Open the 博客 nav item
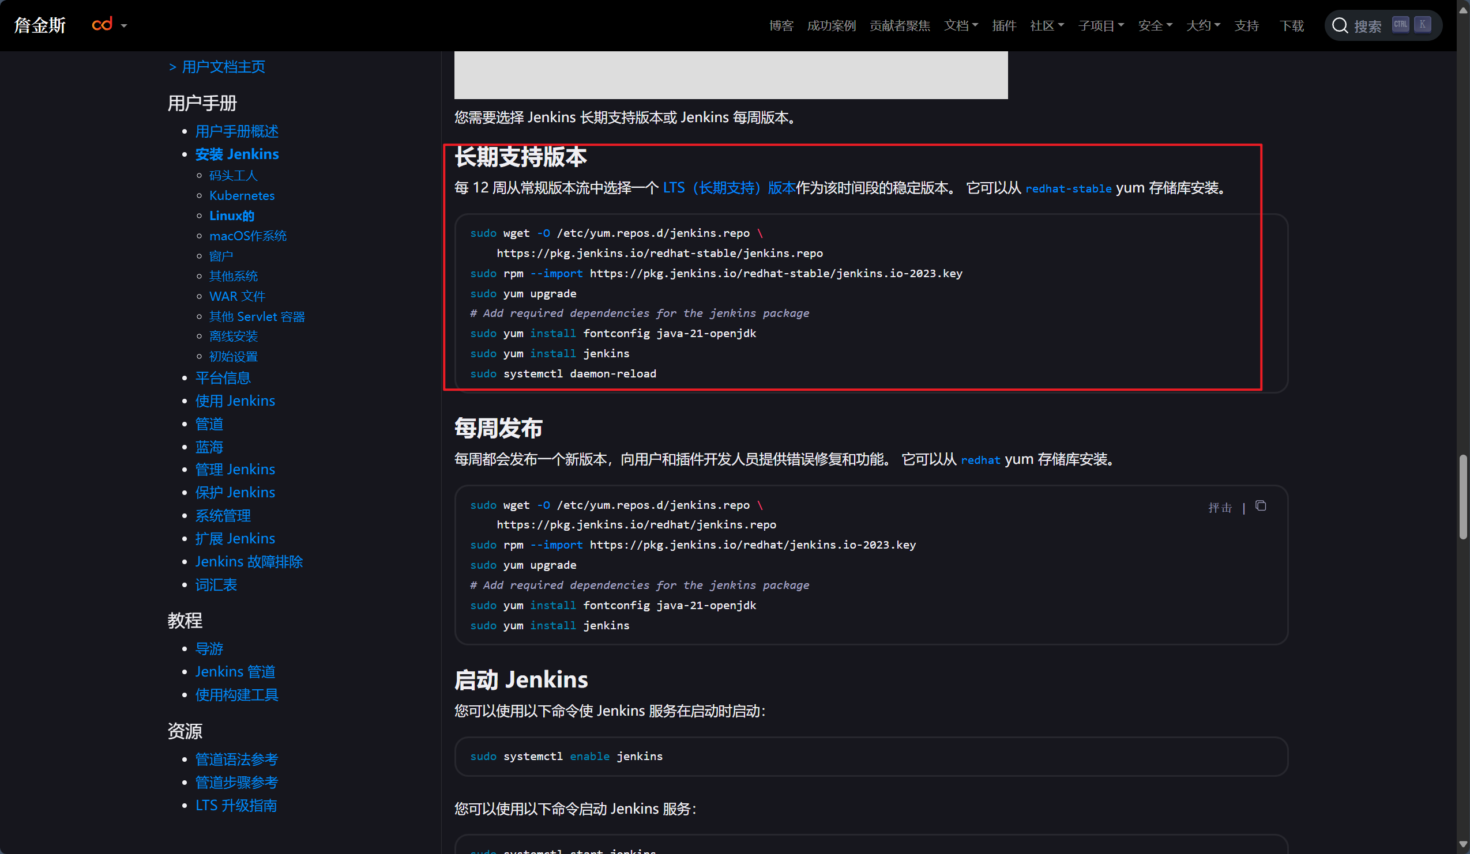1470x854 pixels. coord(781,26)
